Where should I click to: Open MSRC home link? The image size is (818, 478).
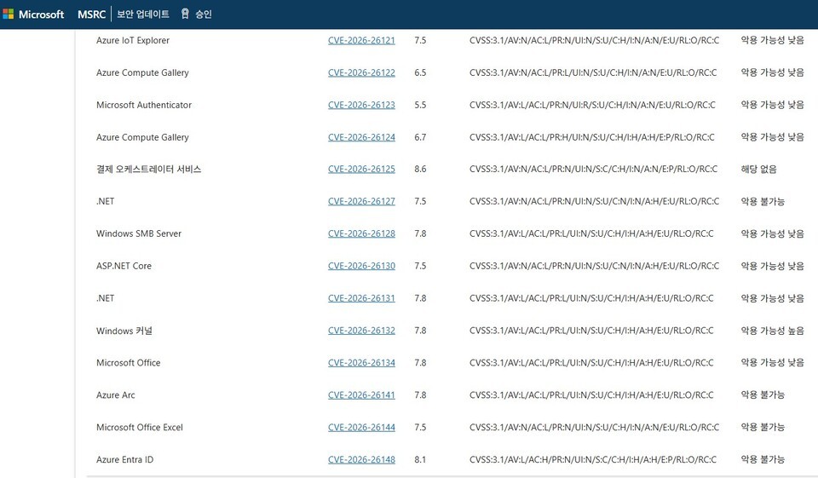tap(91, 14)
